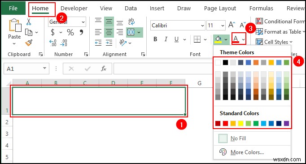Viewport: 306px width, 164px height.
Task: Open the File tab
Action: point(13,8)
